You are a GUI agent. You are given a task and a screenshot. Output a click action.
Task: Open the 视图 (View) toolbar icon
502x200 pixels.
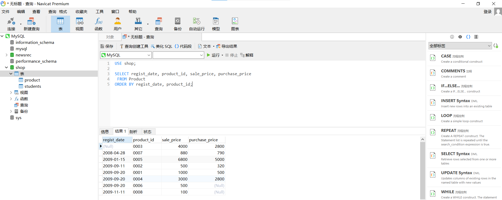pos(79,24)
